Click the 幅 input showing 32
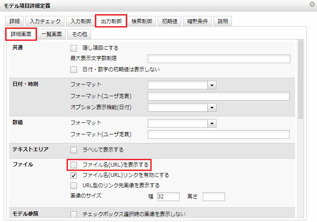 click(168, 197)
